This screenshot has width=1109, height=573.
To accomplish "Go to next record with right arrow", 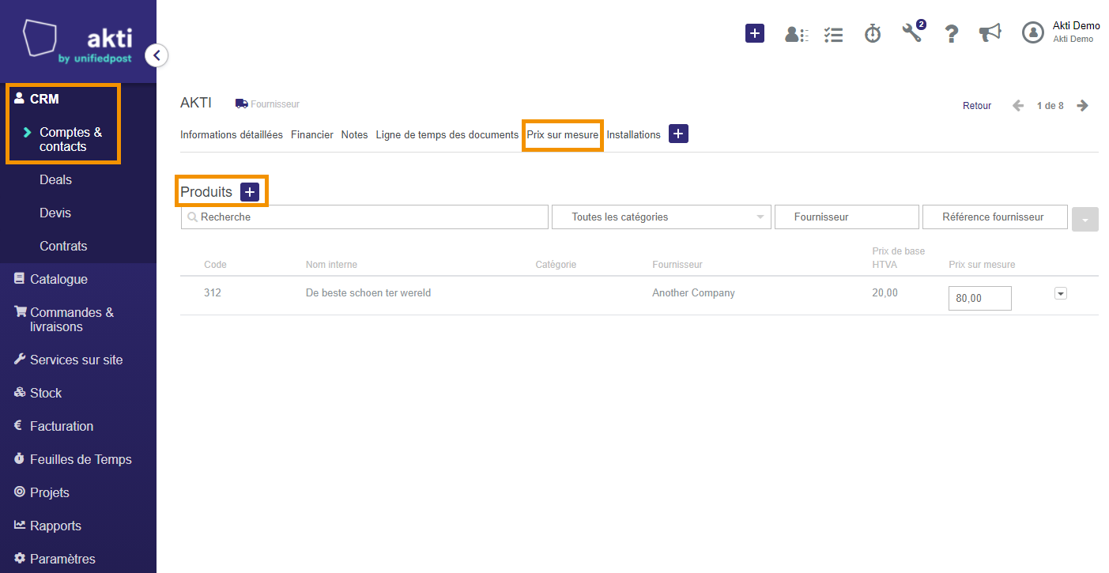I will 1083,106.
